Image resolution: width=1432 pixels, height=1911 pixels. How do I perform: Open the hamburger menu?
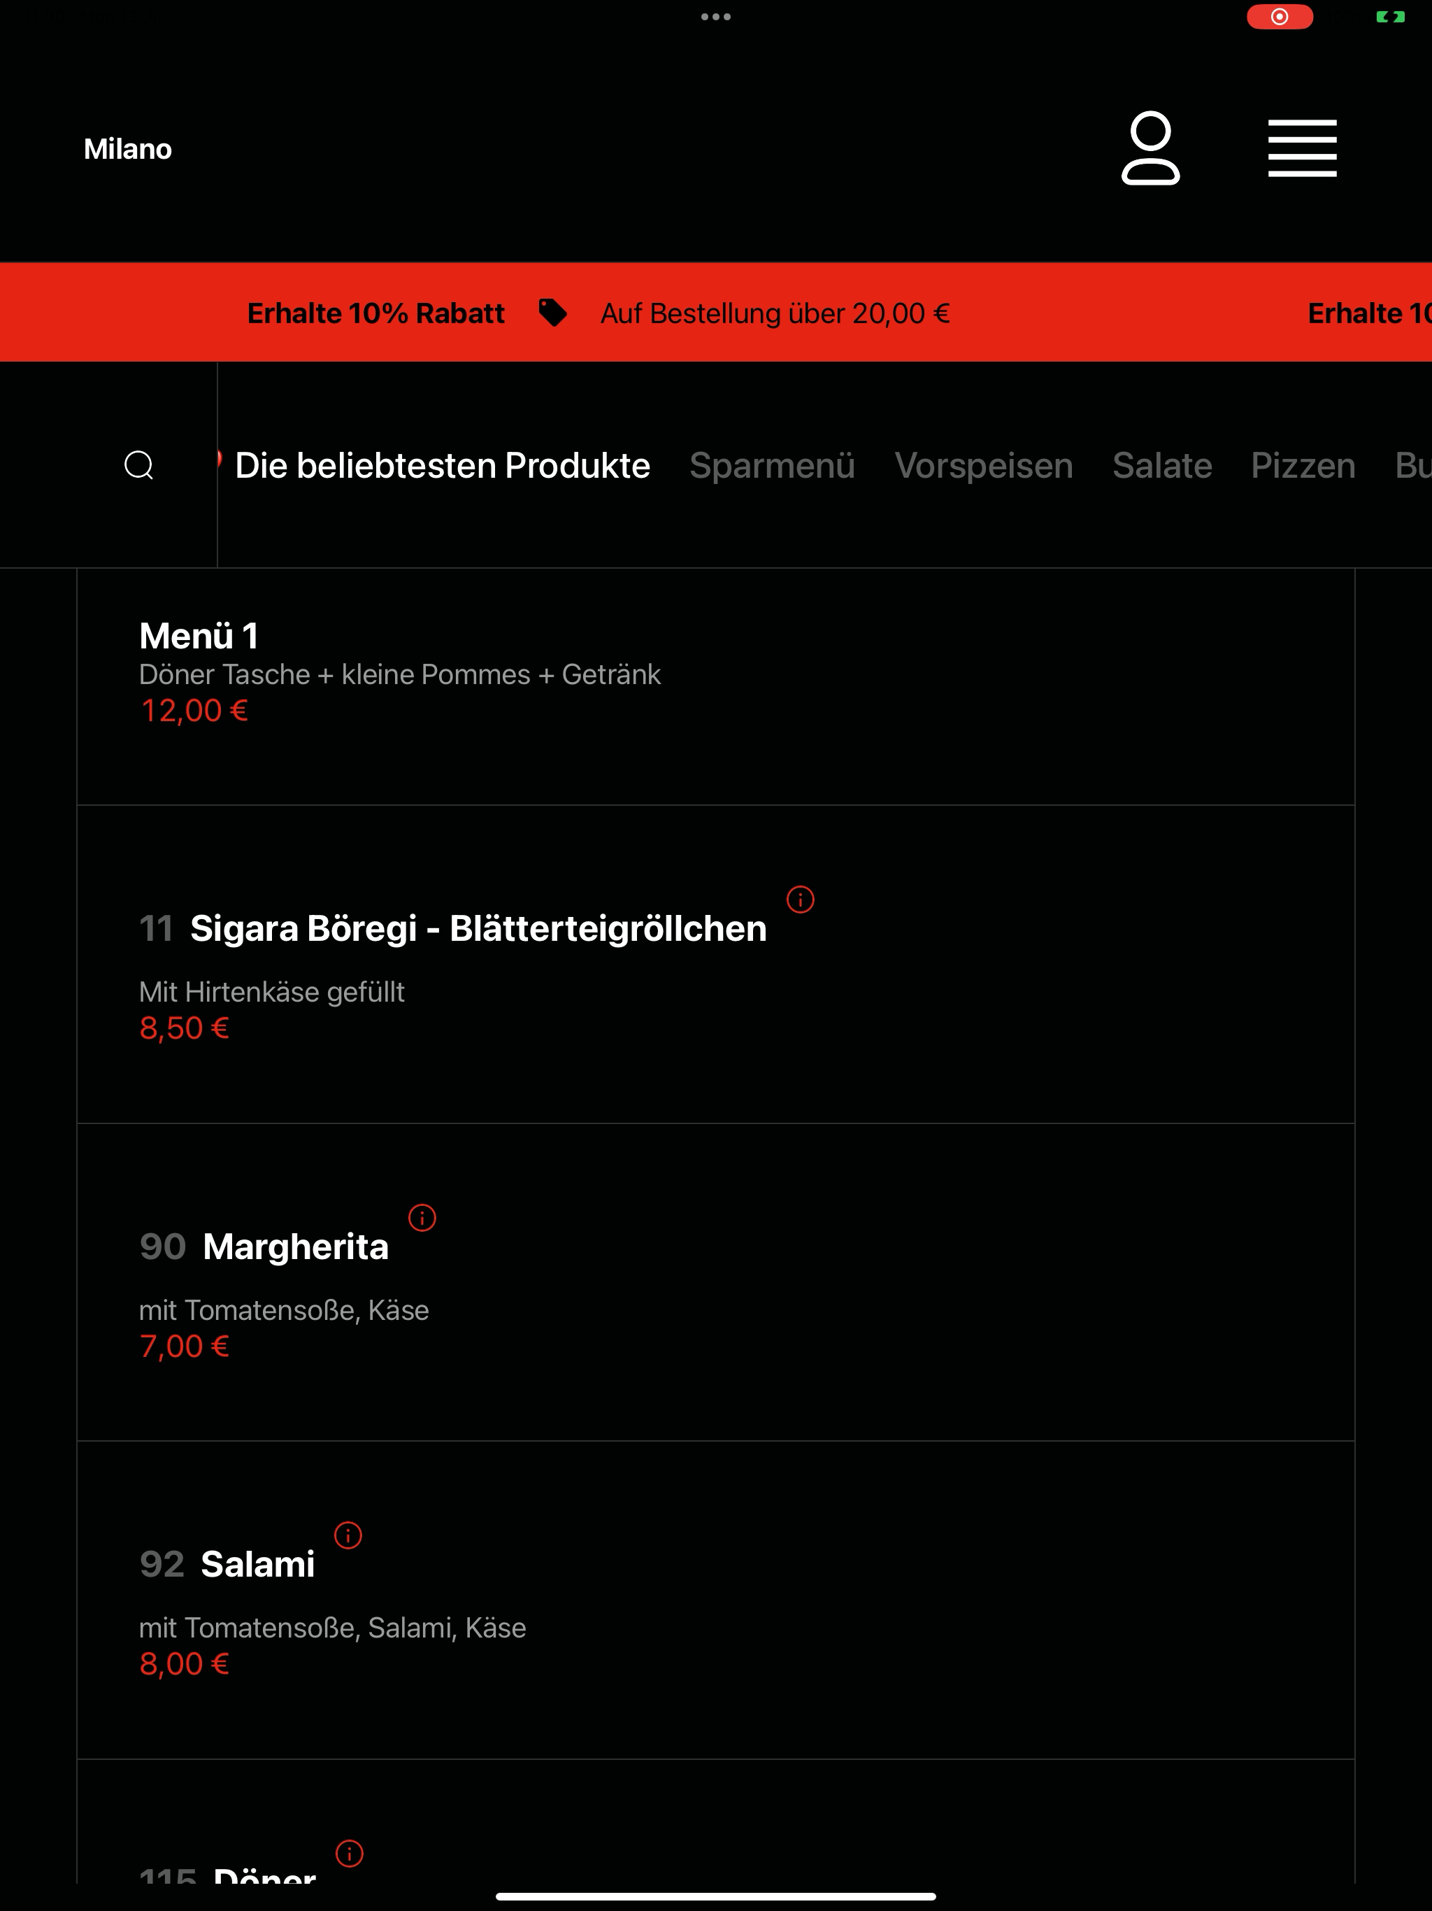(x=1301, y=148)
